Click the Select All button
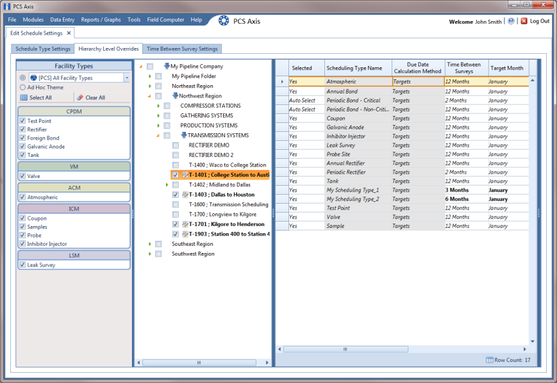This screenshot has height=383, width=557. (46, 97)
